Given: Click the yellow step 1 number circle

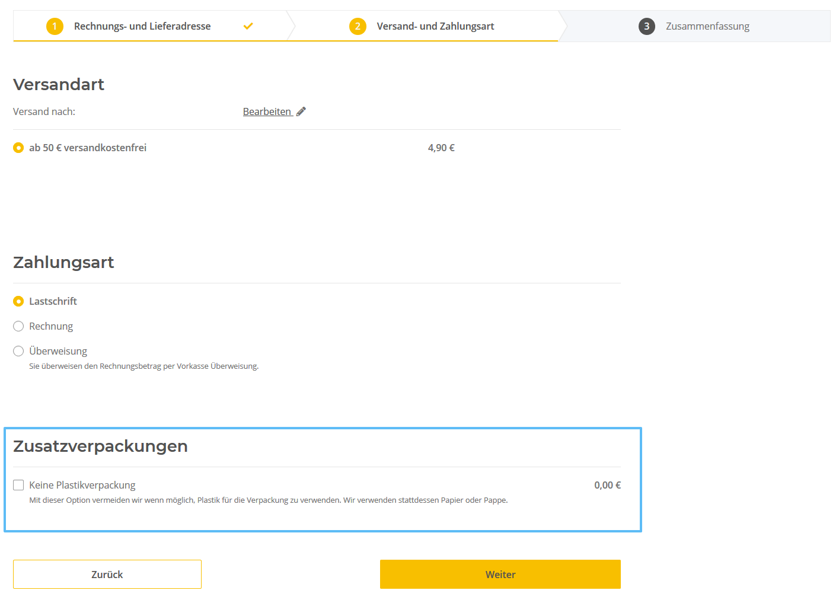Looking at the screenshot, I should coord(55,26).
